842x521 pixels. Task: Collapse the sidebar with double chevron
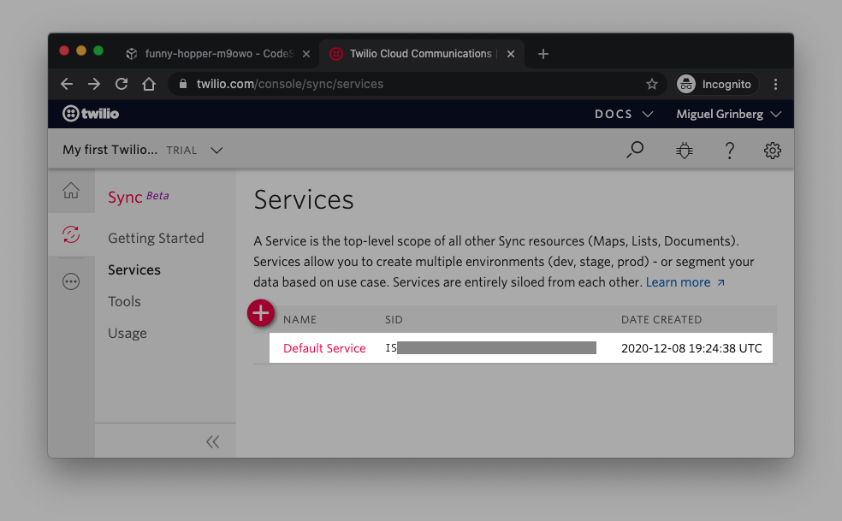[213, 441]
